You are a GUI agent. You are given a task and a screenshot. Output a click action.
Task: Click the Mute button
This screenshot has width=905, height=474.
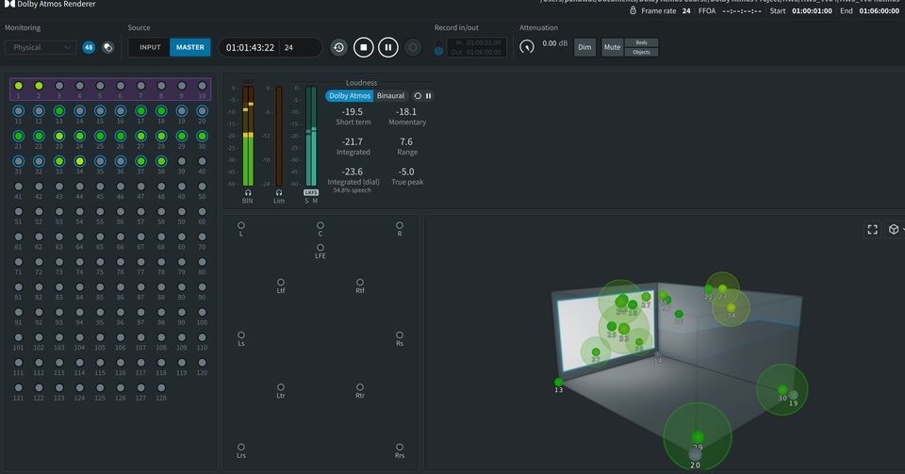[613, 47]
